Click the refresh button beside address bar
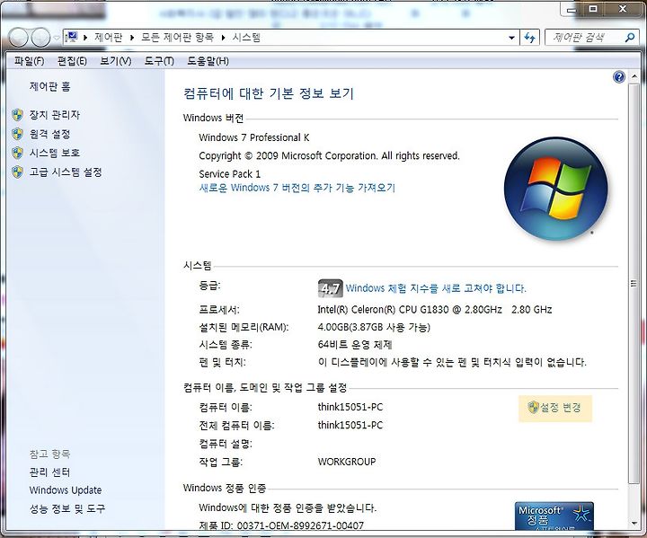 pos(530,38)
